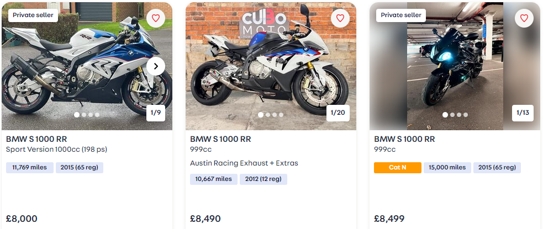
Task: Open the 1/13 photo counter
Action: pyautogui.click(x=523, y=113)
